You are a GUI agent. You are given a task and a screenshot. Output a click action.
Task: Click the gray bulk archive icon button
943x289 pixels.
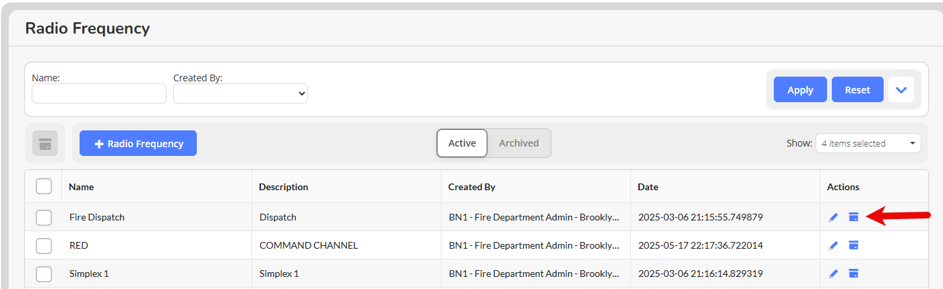point(45,143)
